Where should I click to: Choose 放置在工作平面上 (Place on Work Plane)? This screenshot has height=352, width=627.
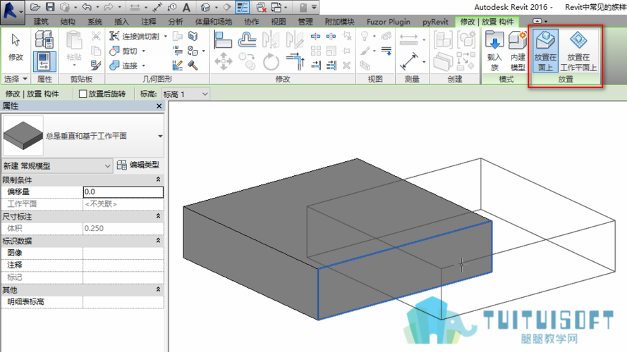[x=580, y=51]
